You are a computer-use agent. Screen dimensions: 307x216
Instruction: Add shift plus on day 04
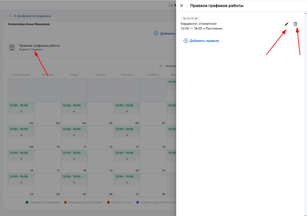click(x=74, y=111)
